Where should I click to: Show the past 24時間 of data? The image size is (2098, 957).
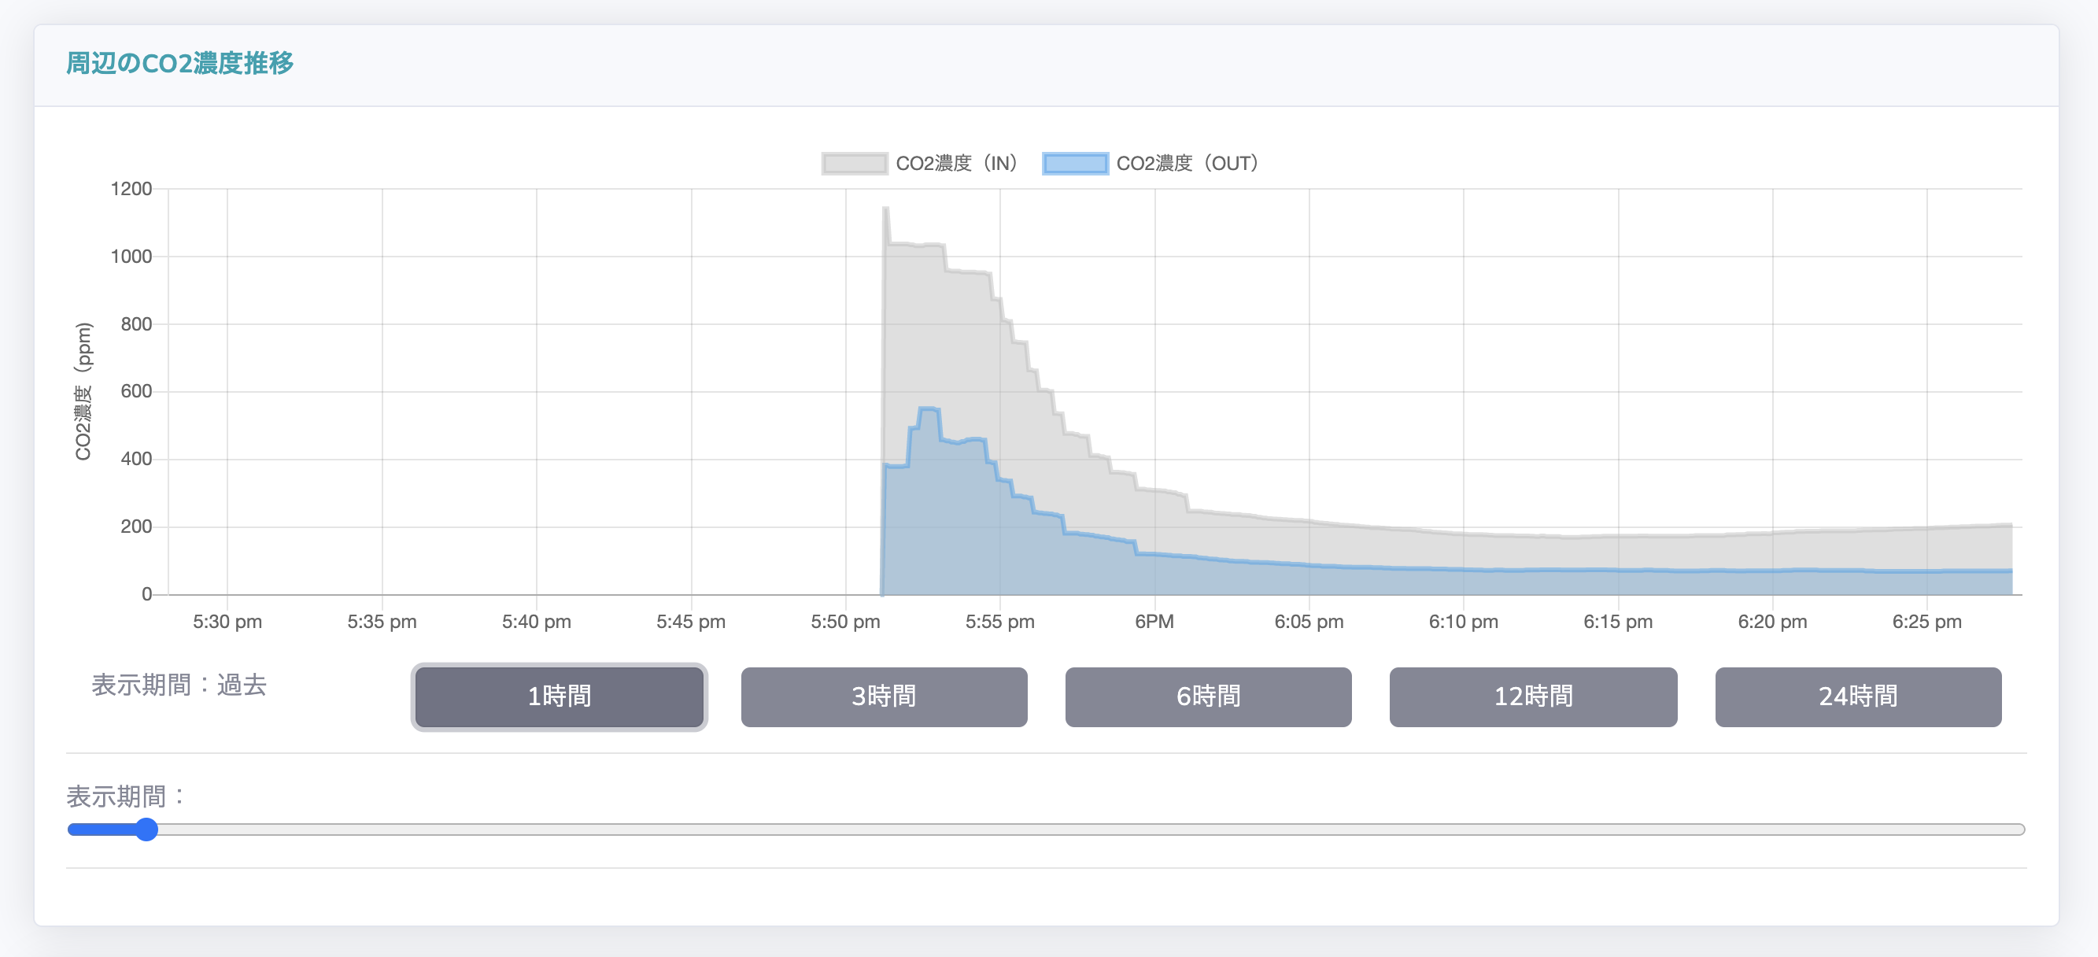click(1858, 697)
